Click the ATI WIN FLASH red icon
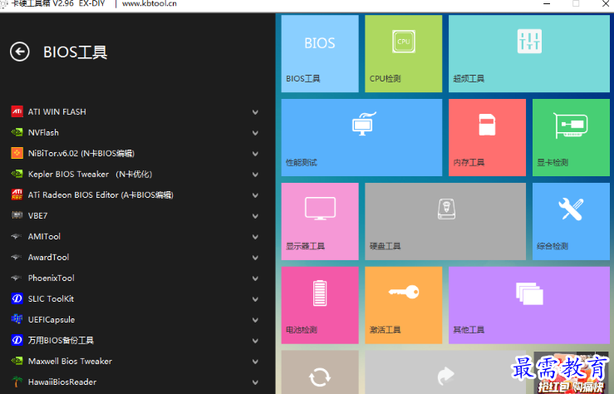 coord(17,111)
